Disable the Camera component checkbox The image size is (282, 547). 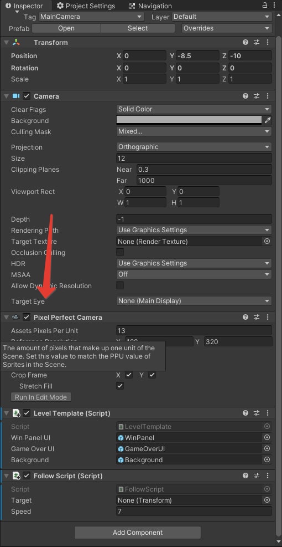click(27, 96)
